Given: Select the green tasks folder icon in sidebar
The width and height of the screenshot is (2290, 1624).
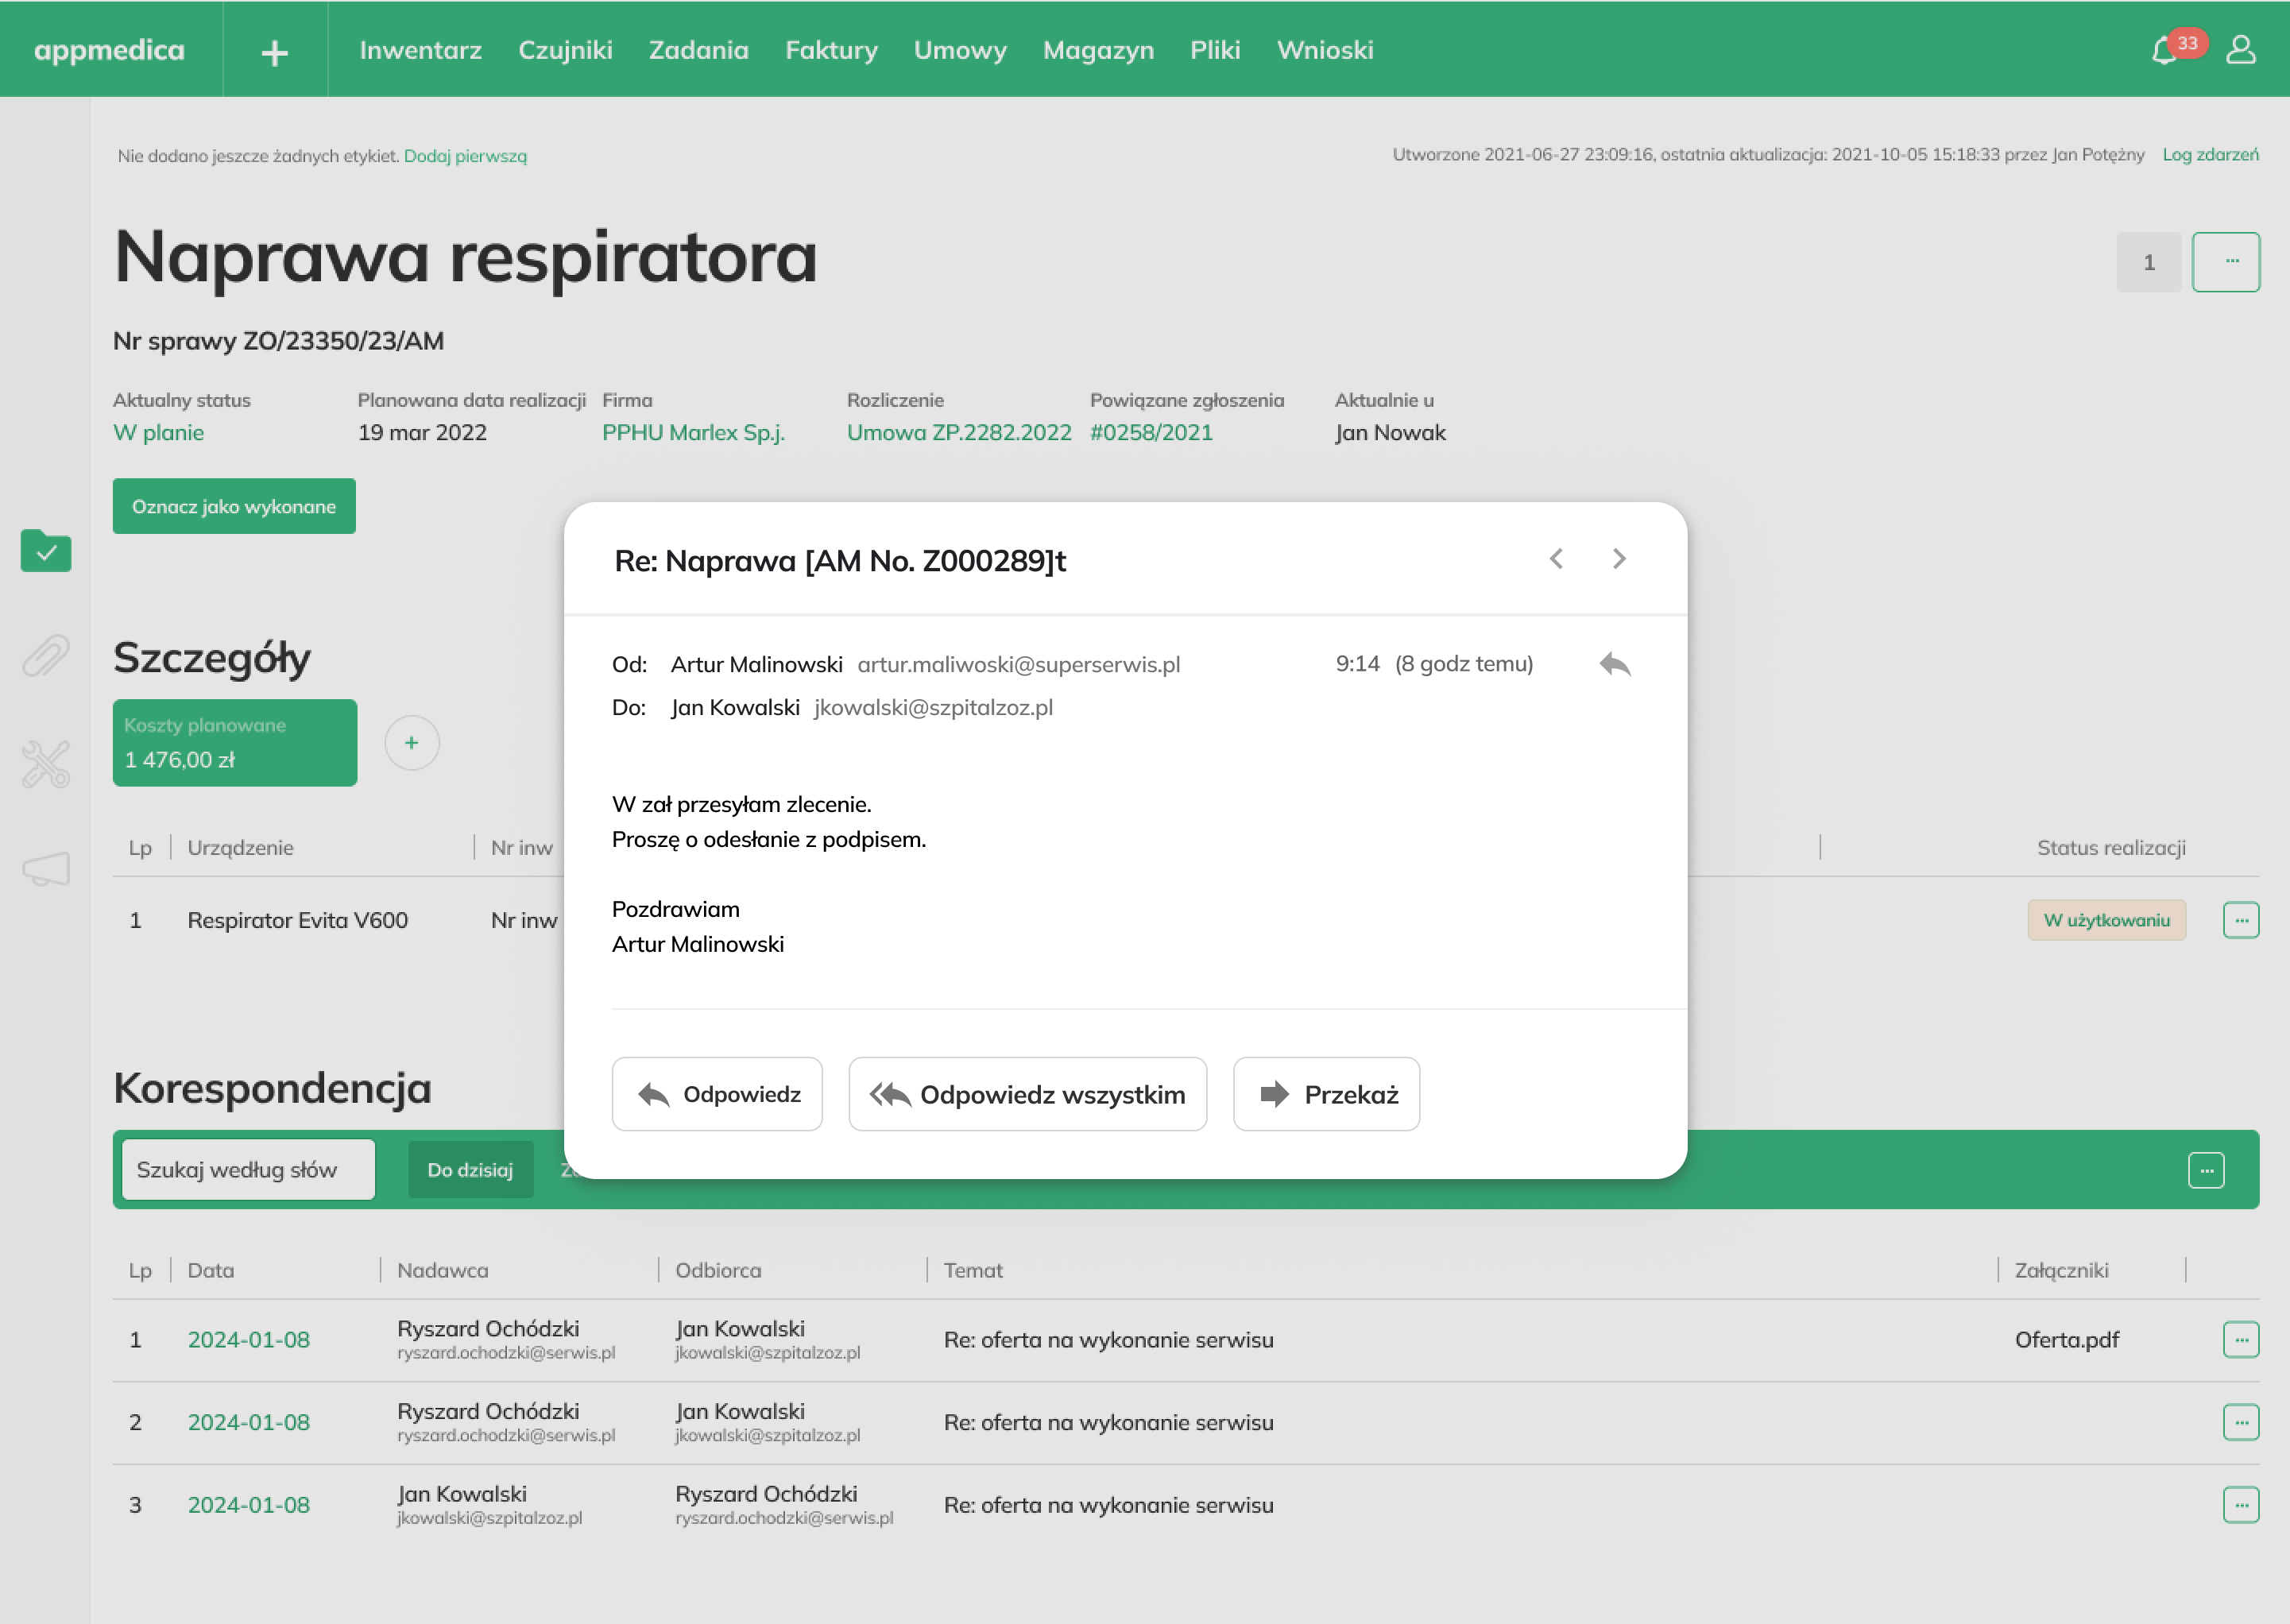Looking at the screenshot, I should tap(45, 551).
